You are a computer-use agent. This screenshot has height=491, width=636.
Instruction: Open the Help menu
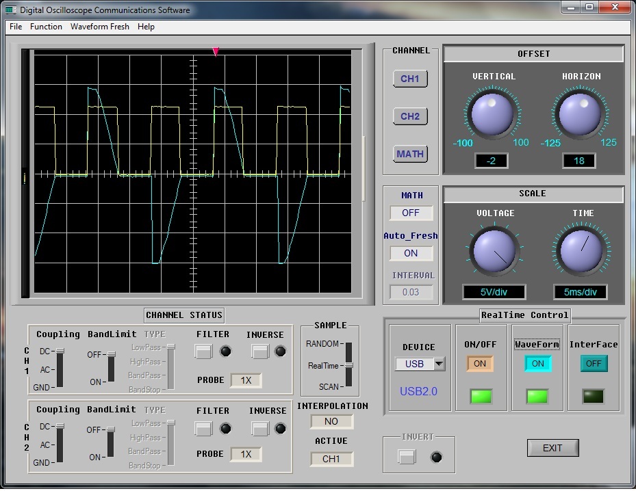(146, 27)
